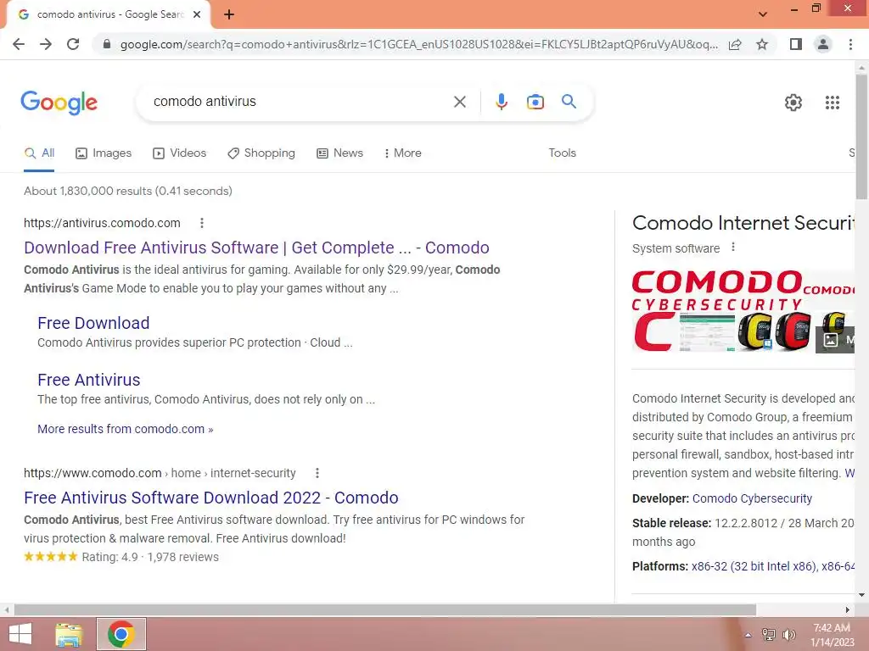
Task: Submit search with magnifying glass
Action: pos(569,102)
